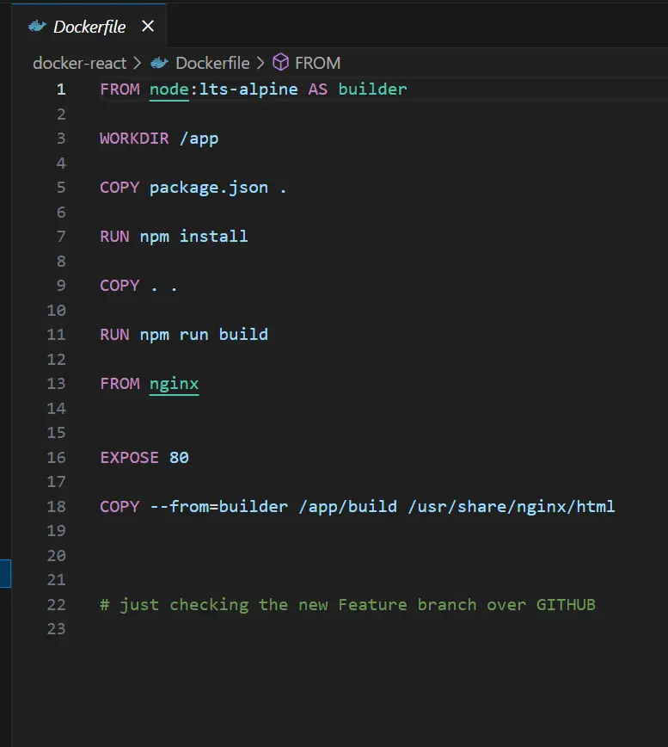Click the AS keyword on line 1
Image resolution: width=668 pixels, height=747 pixels.
(x=318, y=90)
